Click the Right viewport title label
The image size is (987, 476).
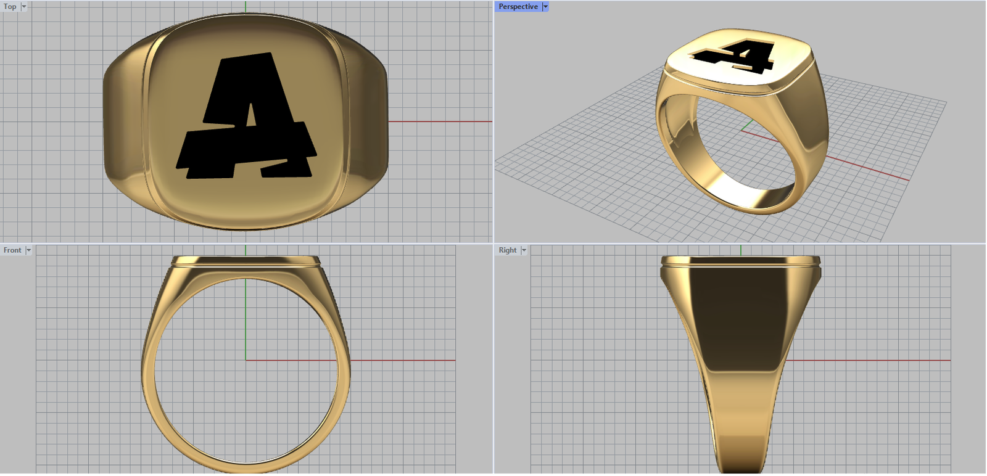tap(508, 250)
